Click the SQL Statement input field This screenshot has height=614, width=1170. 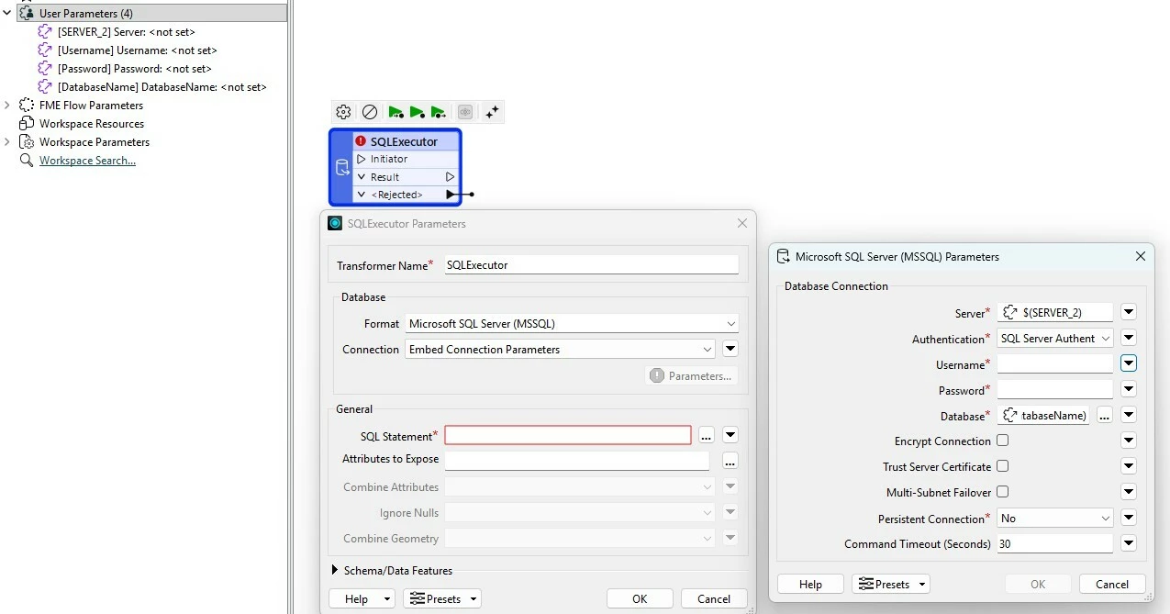pos(568,435)
